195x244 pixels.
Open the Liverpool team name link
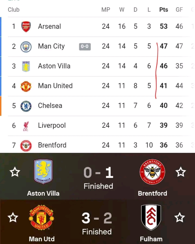click(x=52, y=125)
